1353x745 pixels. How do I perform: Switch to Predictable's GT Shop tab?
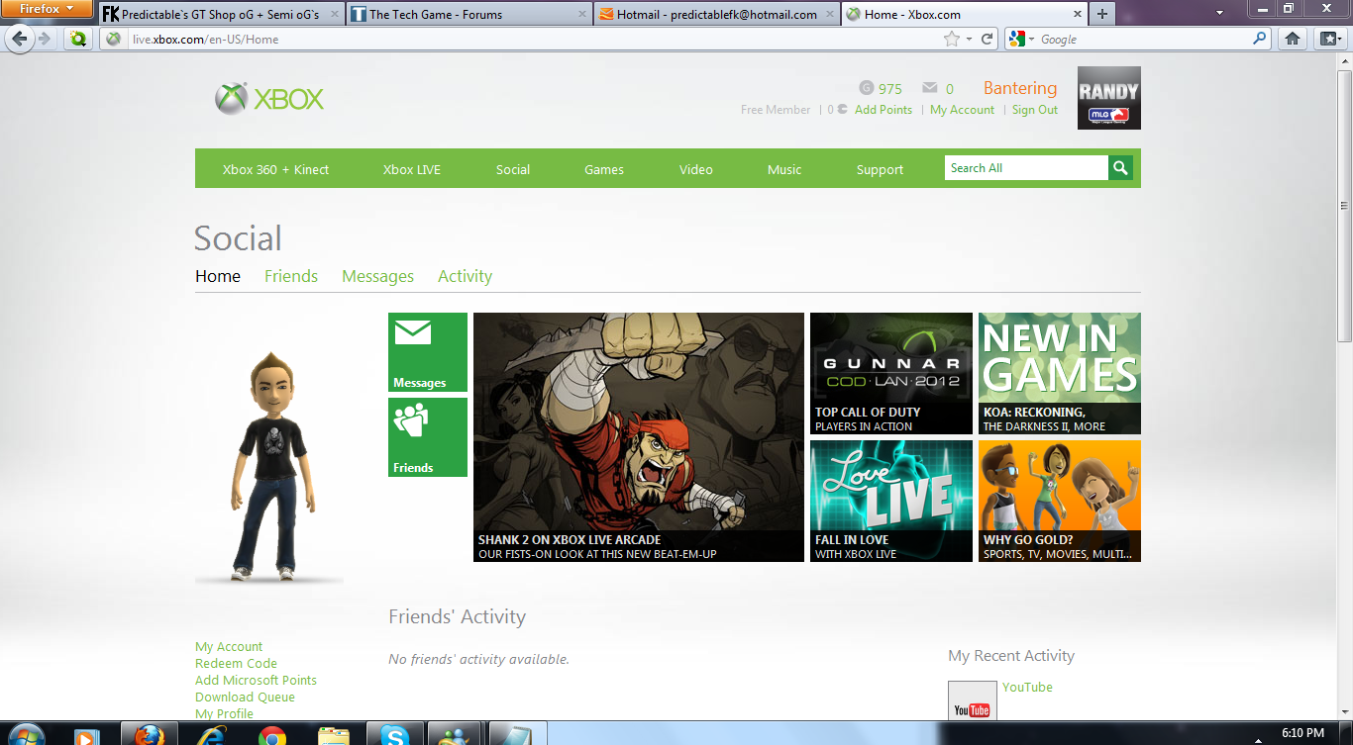(221, 15)
